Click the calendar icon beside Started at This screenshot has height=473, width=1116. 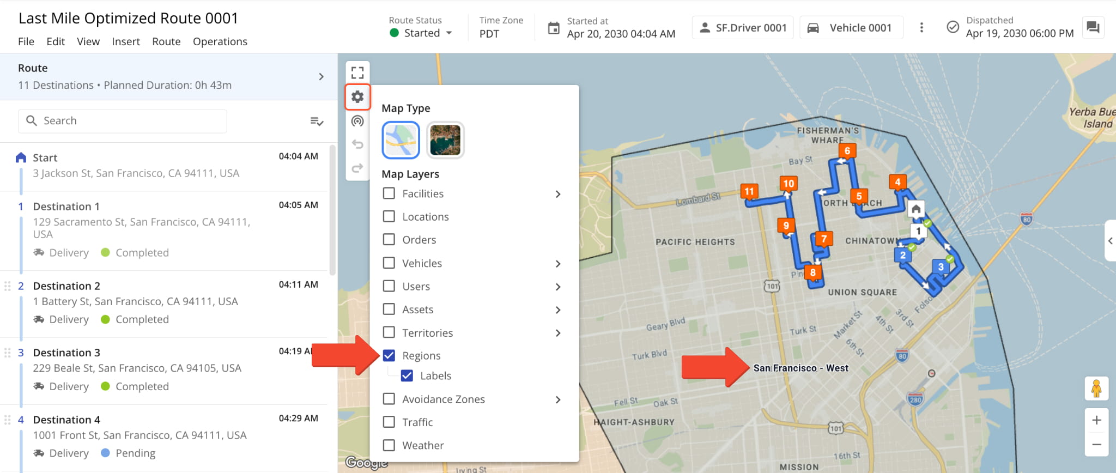[x=554, y=28]
